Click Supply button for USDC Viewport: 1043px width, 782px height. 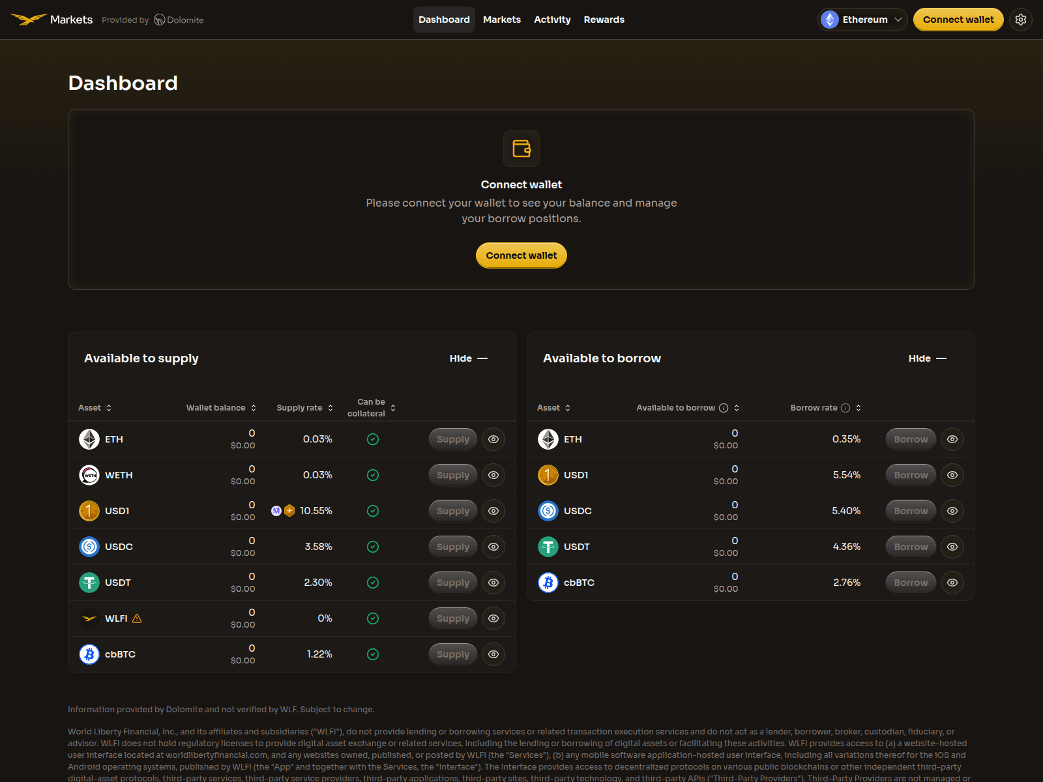[x=453, y=547]
